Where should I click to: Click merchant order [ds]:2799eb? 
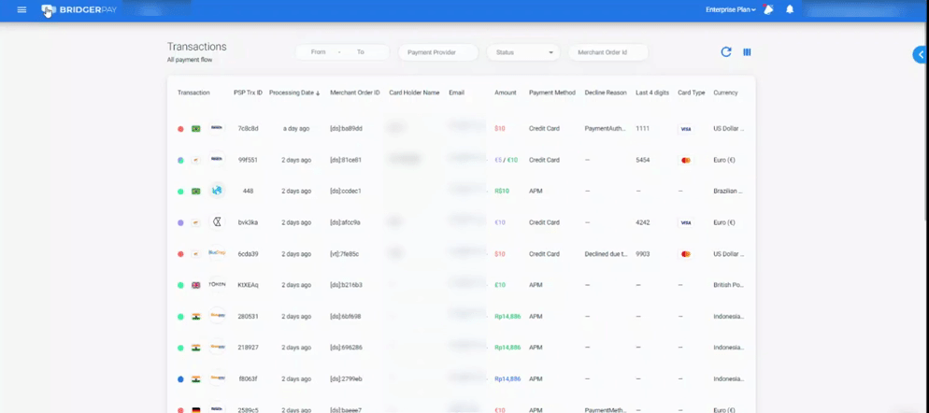point(346,379)
